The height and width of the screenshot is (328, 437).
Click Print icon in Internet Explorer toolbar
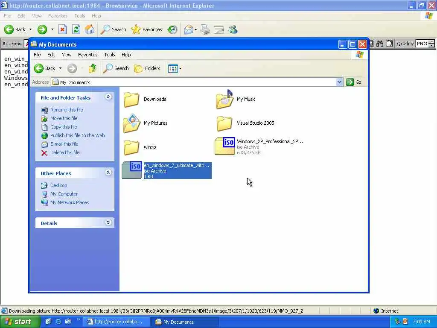click(205, 29)
